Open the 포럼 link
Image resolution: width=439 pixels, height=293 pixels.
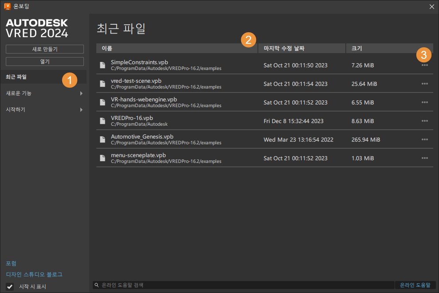click(x=11, y=263)
